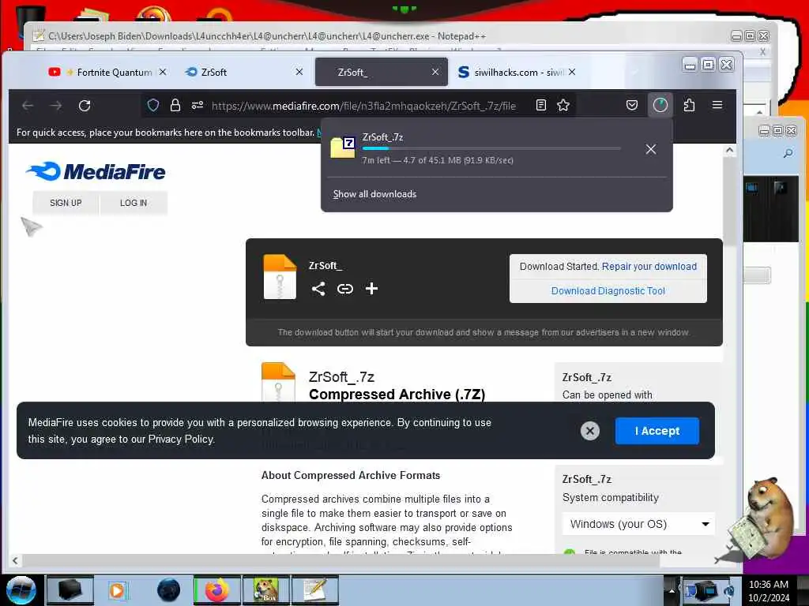
Task: Show hidden system tray icons
Action: pos(672,591)
